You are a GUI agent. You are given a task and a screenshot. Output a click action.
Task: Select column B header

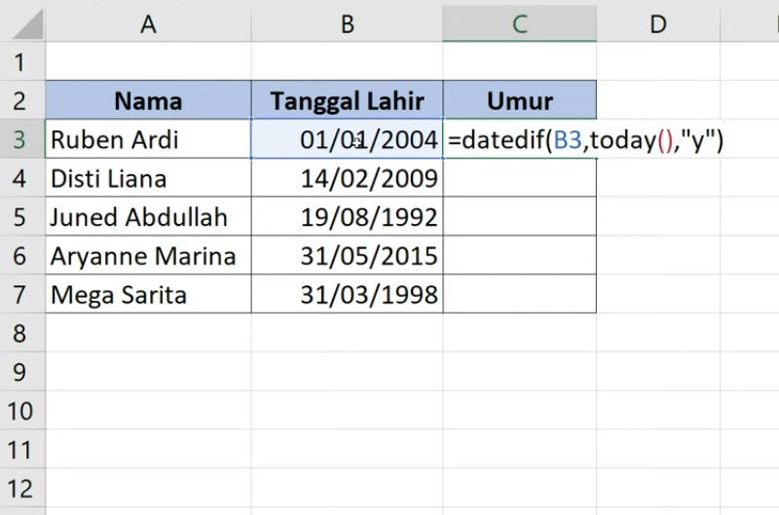pyautogui.click(x=347, y=24)
